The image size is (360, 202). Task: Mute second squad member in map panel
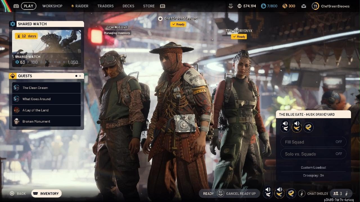[297, 127]
